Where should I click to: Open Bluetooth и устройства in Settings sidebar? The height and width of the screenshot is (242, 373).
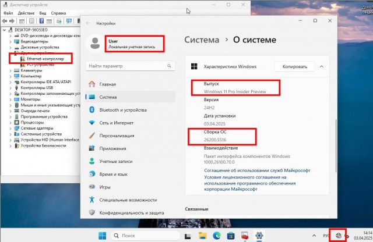pyautogui.click(x=131, y=110)
